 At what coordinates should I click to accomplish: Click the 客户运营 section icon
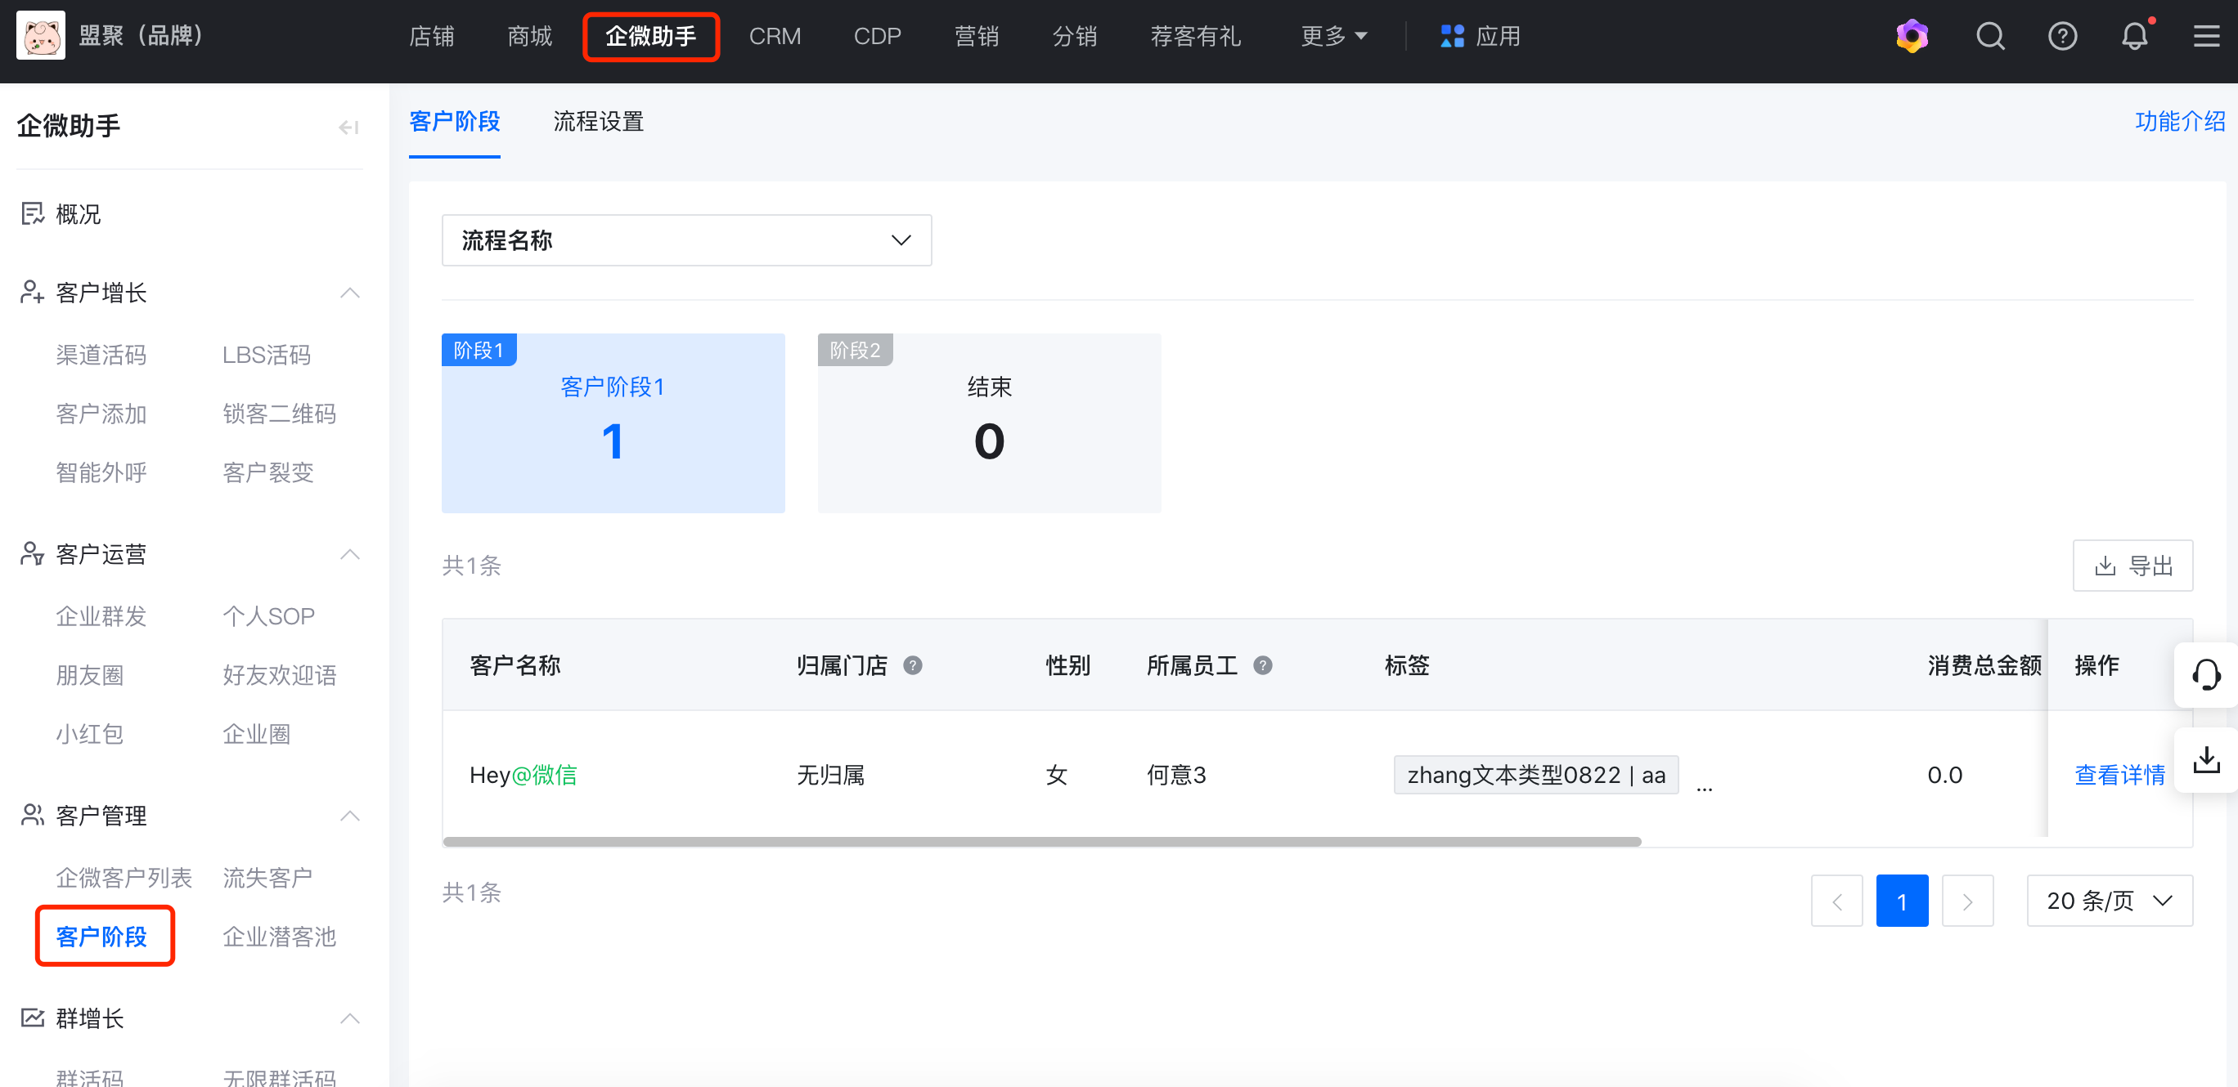[32, 553]
